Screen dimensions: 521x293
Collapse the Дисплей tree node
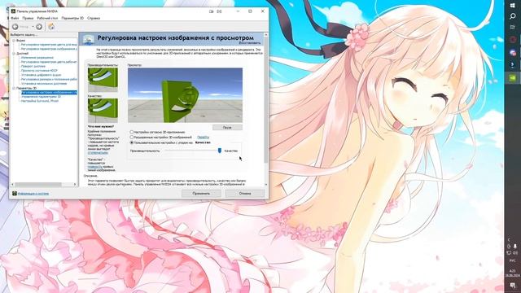pos(14,54)
